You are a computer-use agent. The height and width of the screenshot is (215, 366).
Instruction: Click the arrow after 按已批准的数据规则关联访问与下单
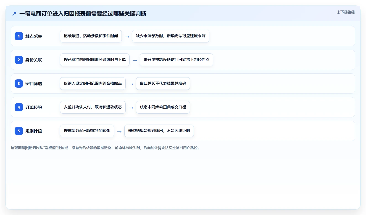click(x=135, y=60)
